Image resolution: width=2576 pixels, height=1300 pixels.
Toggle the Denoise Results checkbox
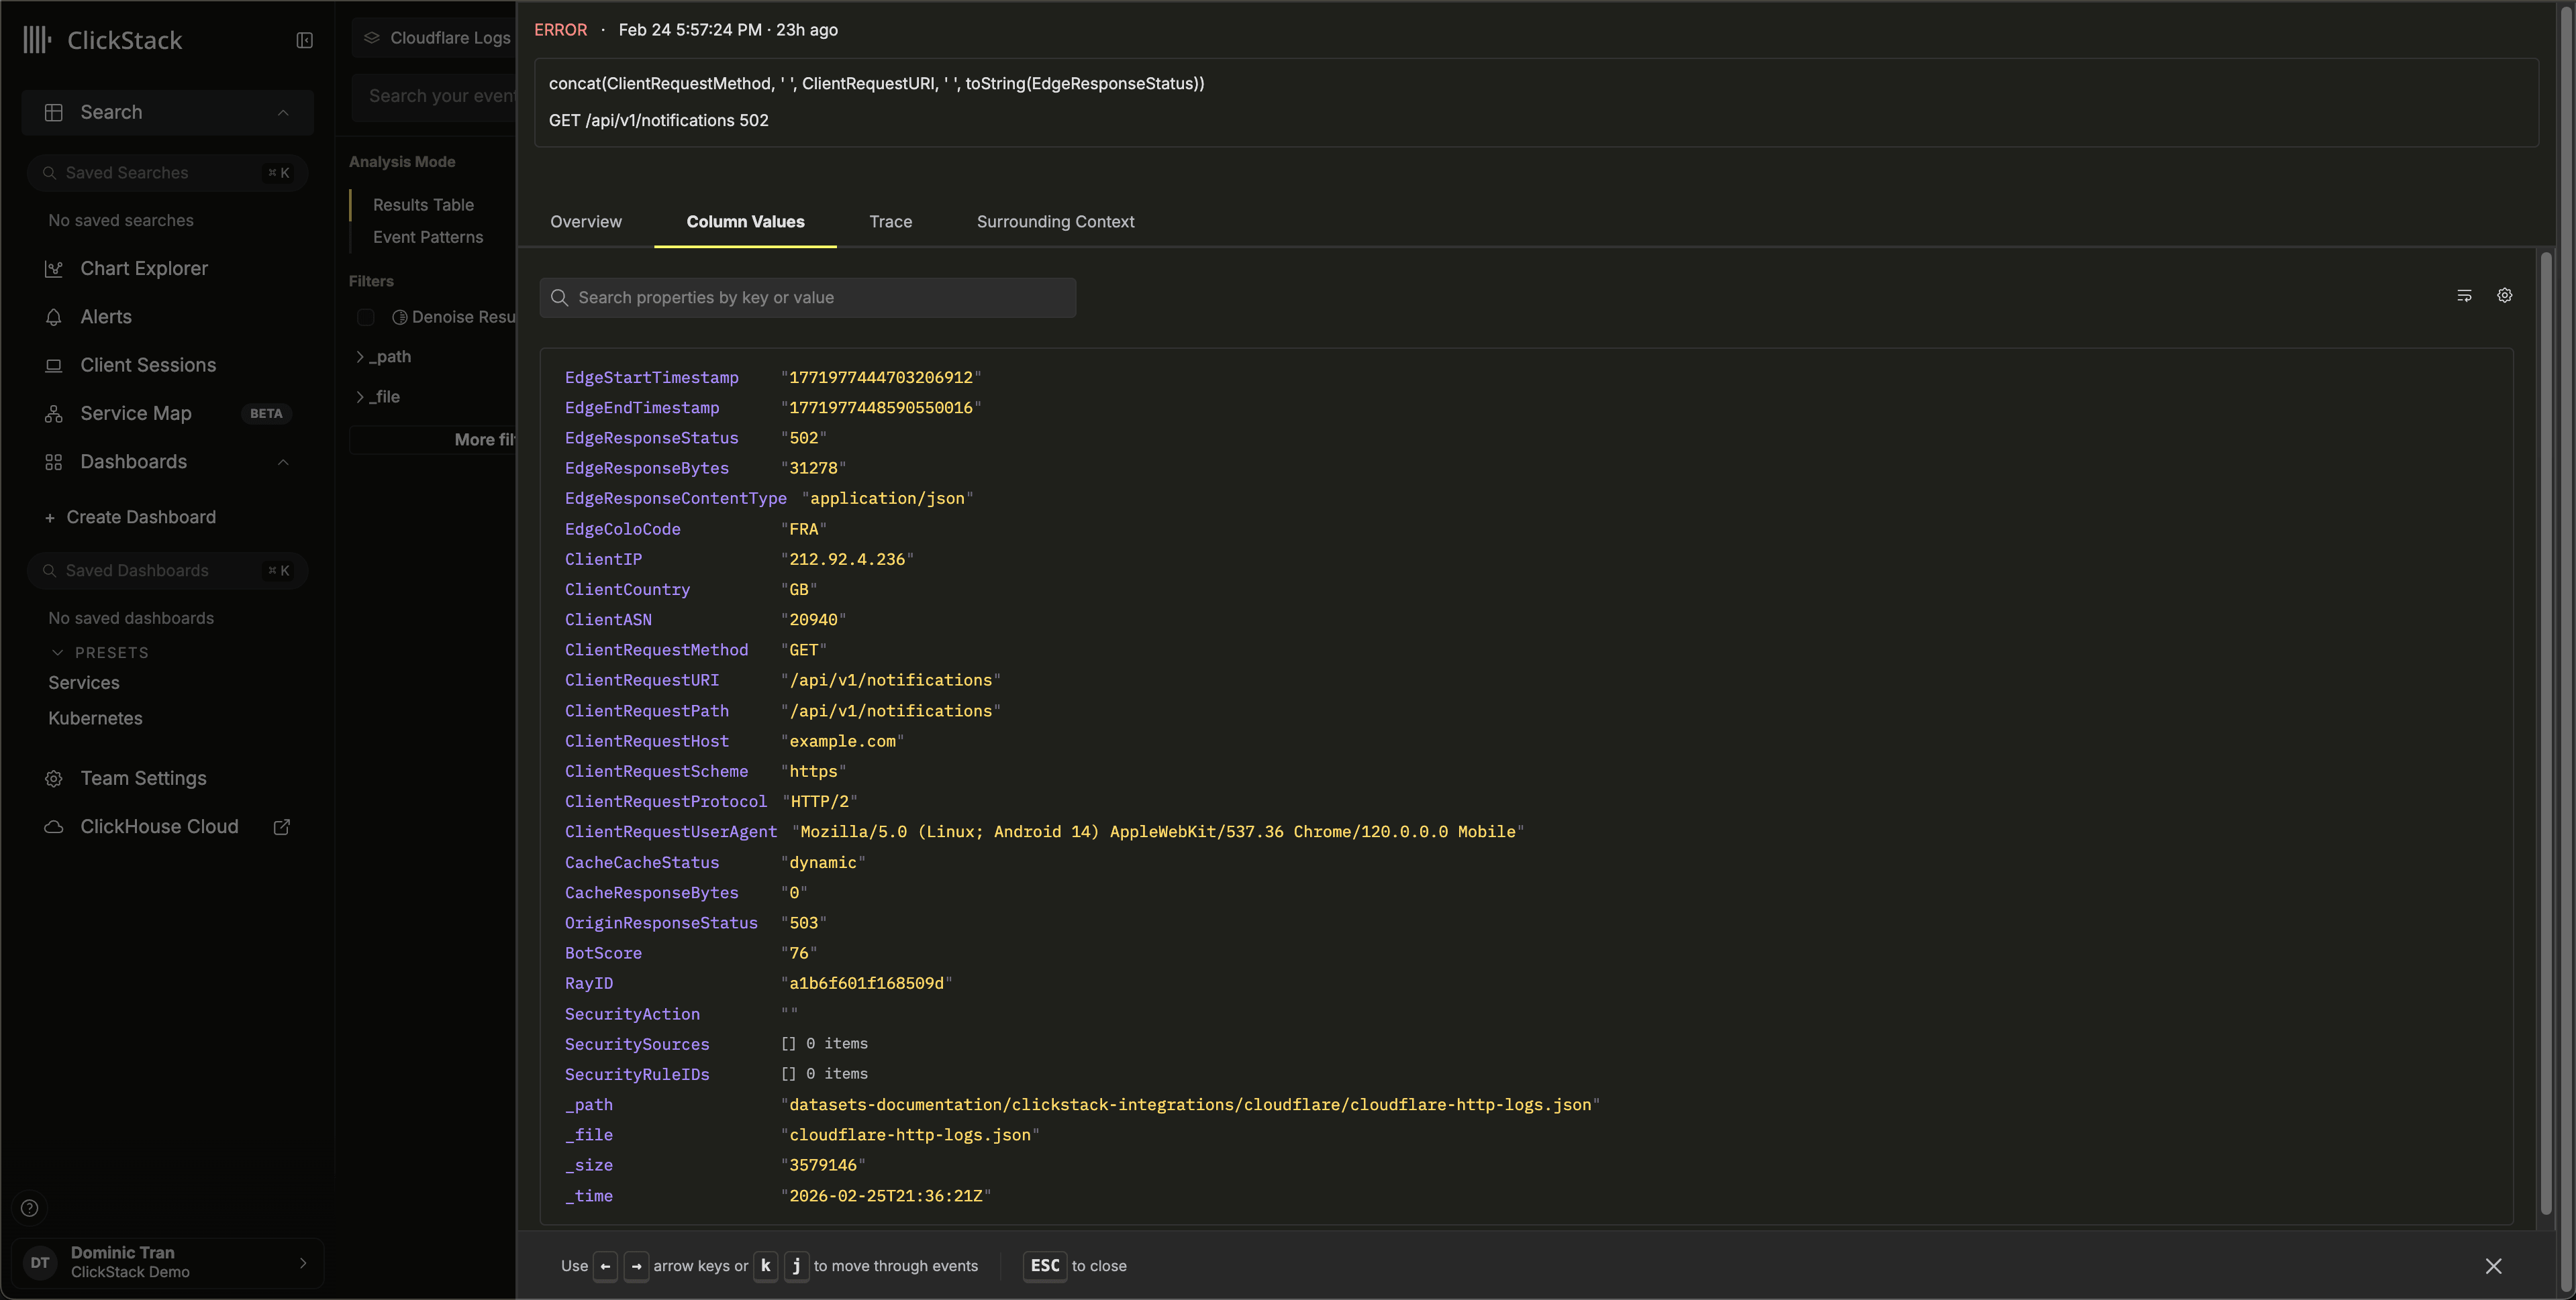coord(366,318)
